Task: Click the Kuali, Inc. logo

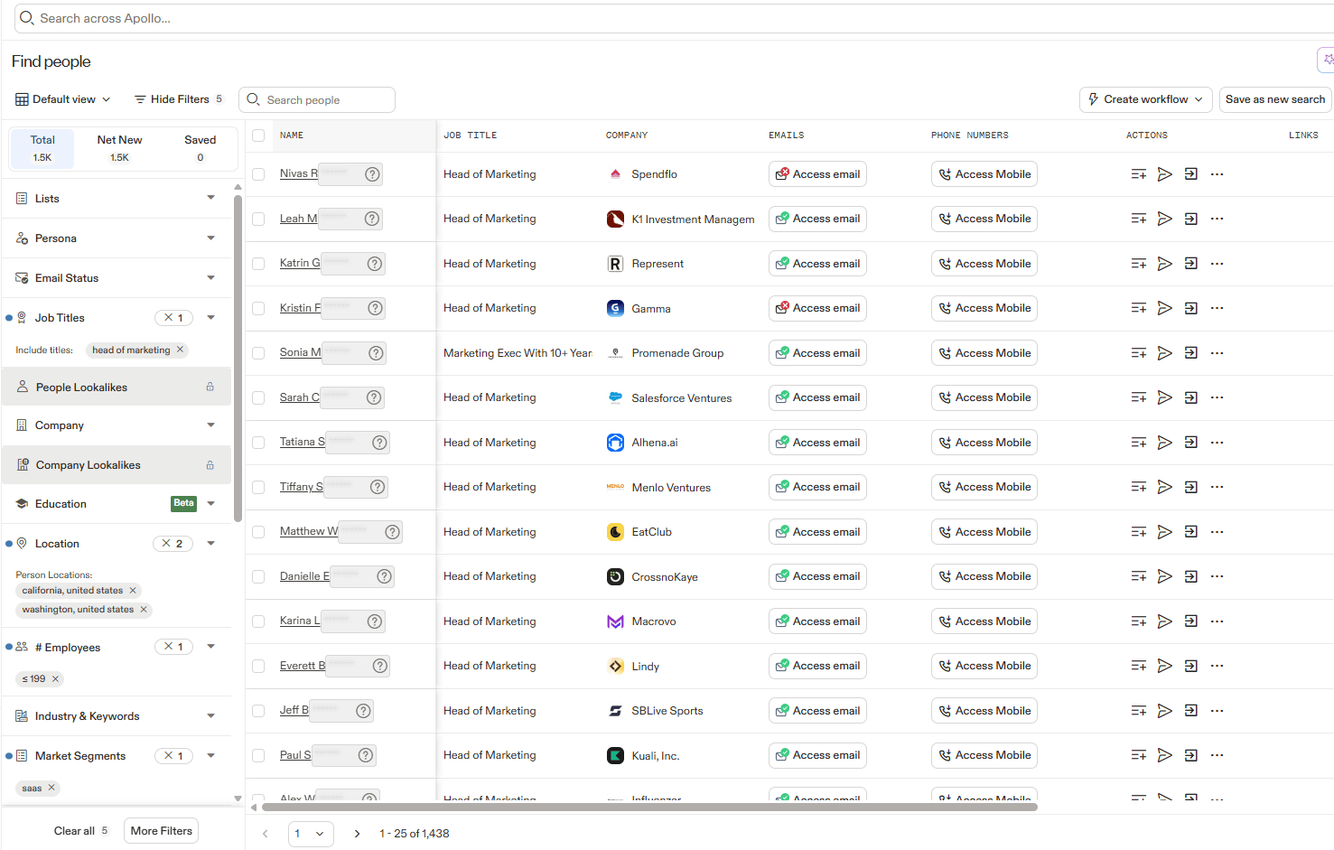Action: point(615,755)
